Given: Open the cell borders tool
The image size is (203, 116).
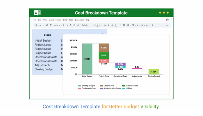Looking at the screenshot, I should [x=124, y=25].
